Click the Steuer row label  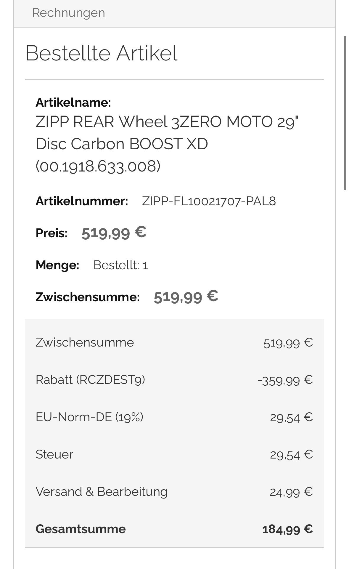(x=54, y=454)
